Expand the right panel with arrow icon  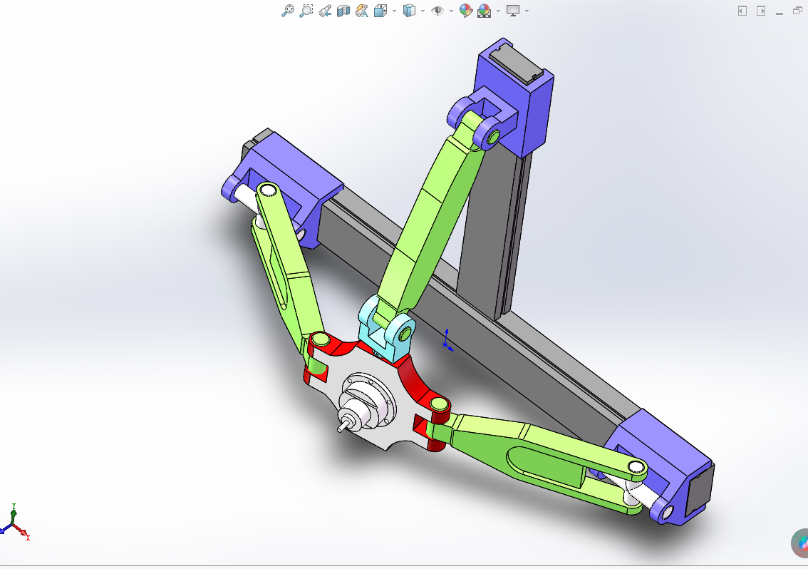(760, 11)
